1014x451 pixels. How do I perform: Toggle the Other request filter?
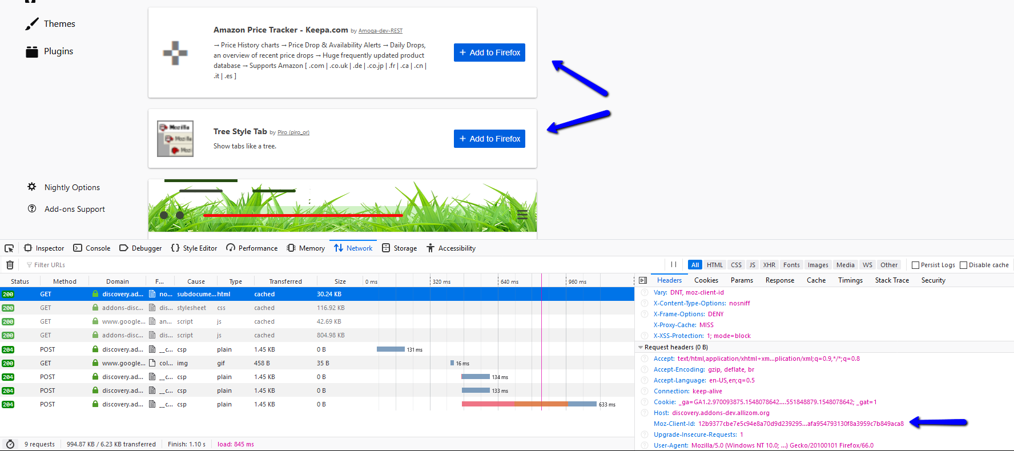coord(889,265)
